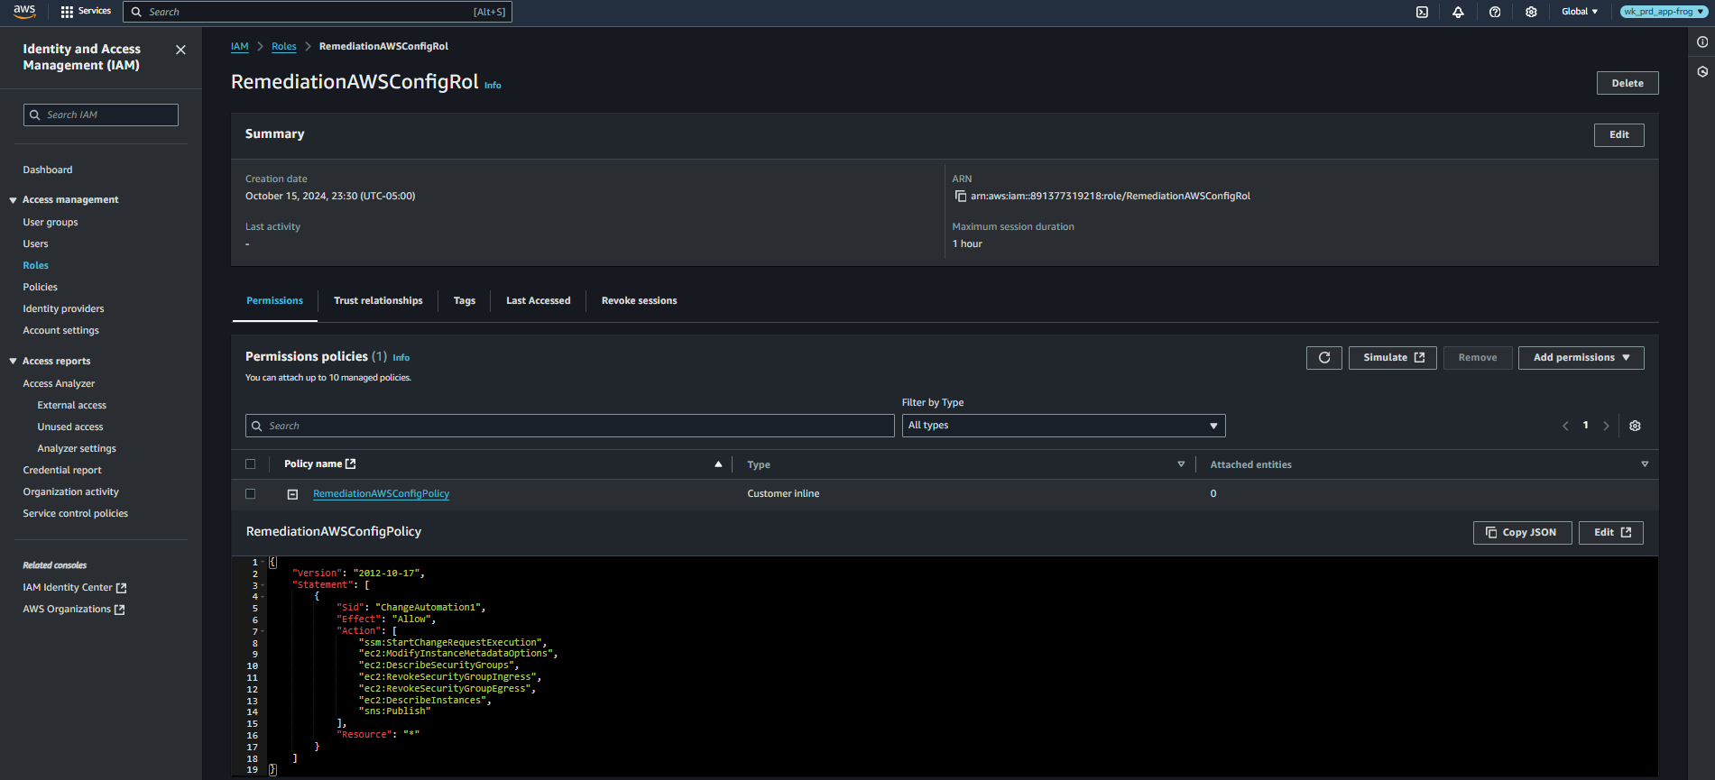Screen dimensions: 1715x780
Task: Open Account settings in sidebar
Action: 61,331
